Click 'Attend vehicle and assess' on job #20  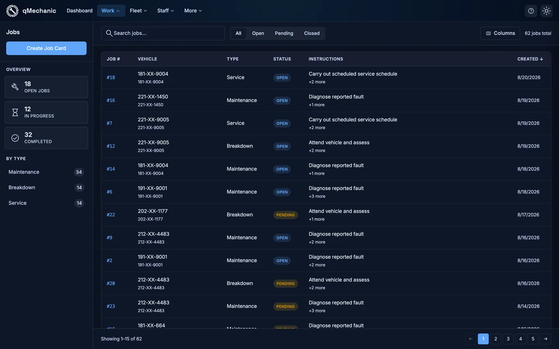pyautogui.click(x=339, y=280)
